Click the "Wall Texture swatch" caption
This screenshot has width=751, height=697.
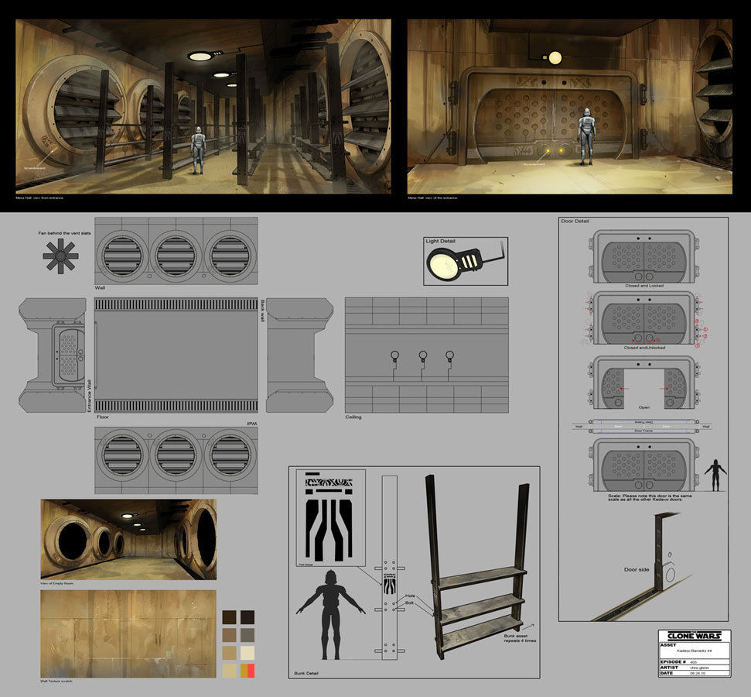(56, 682)
